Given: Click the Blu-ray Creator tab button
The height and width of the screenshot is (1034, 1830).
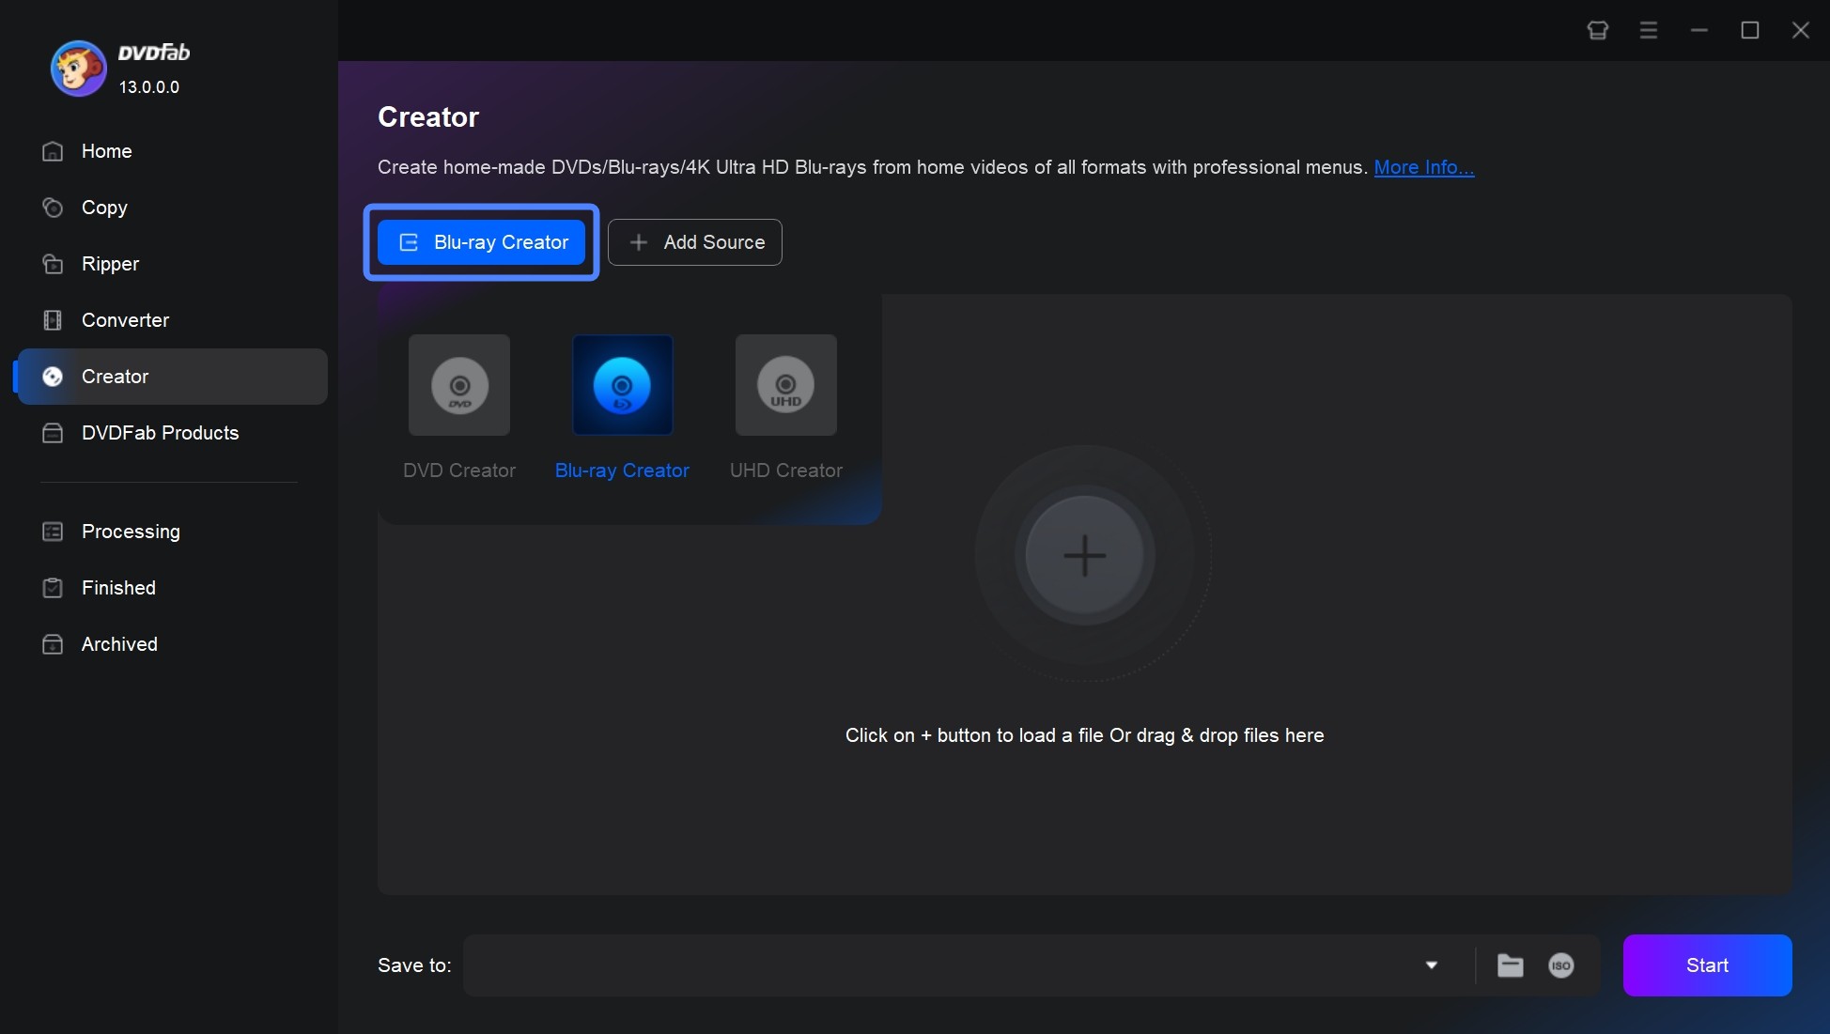Looking at the screenshot, I should click(x=481, y=241).
